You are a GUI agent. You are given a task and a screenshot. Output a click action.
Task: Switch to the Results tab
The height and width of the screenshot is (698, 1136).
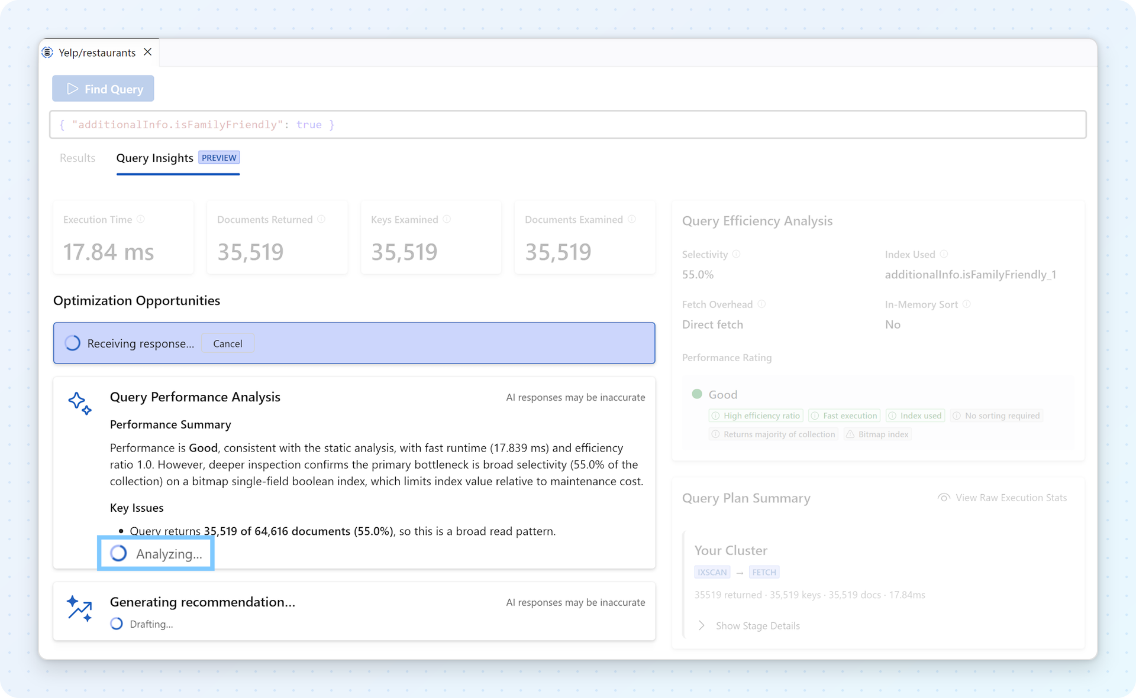[78, 158]
